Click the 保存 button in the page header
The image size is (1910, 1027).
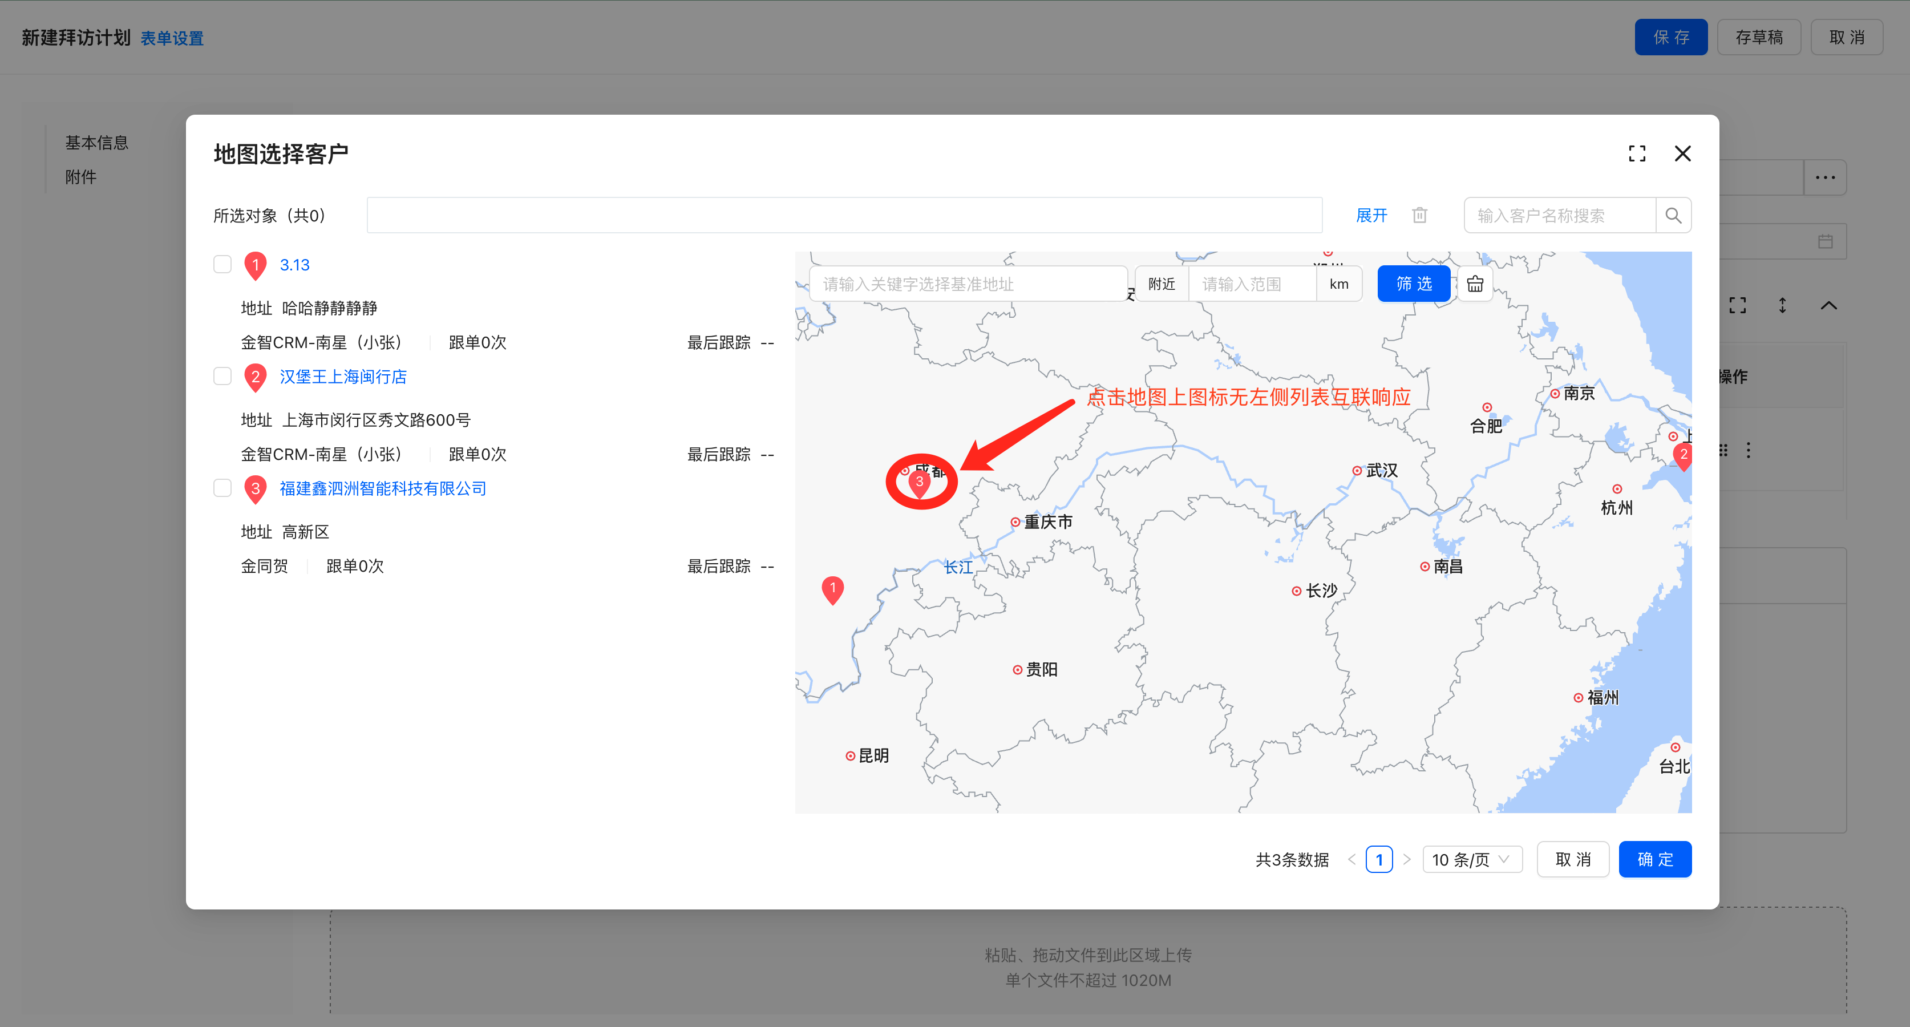(x=1670, y=37)
